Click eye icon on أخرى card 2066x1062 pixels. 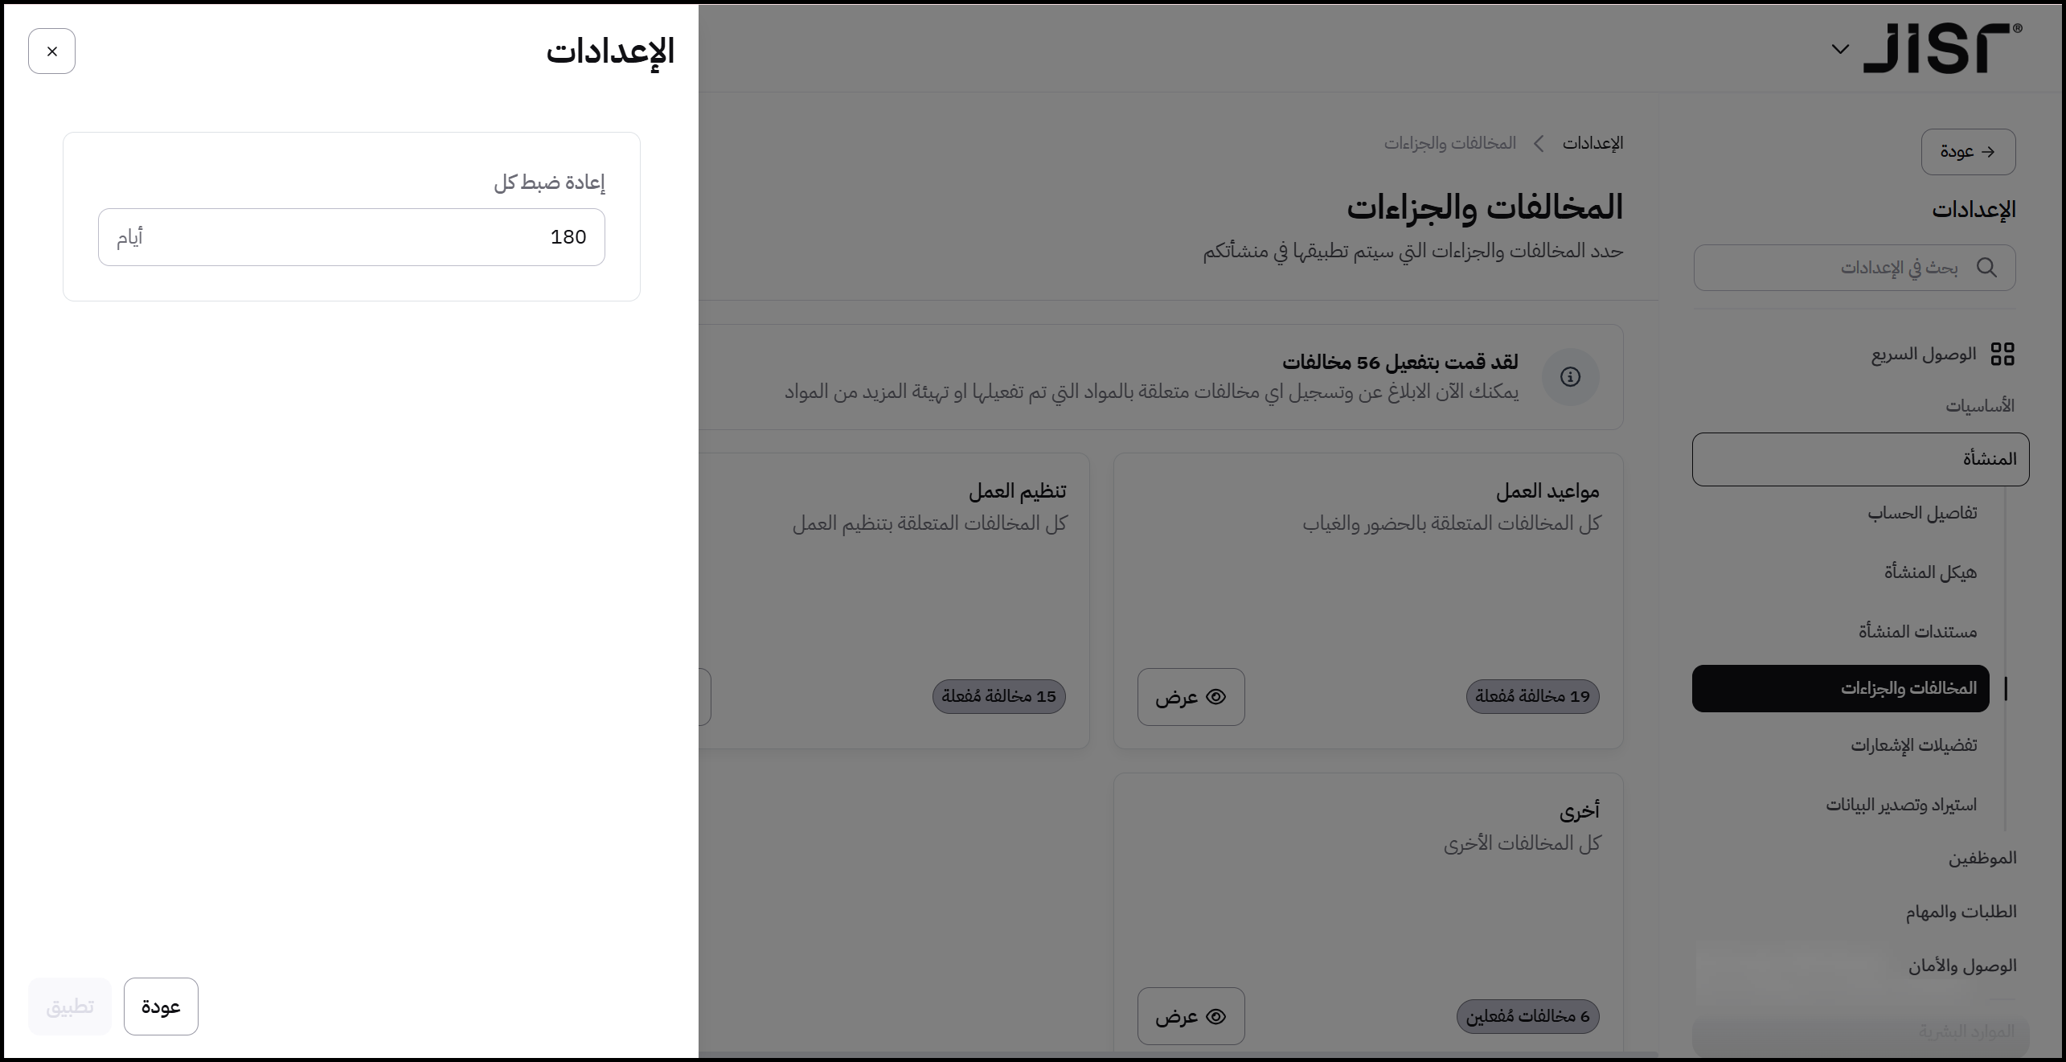pos(1216,1017)
